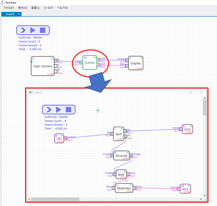
Task: Select the GI0 input node
Action: pos(59,139)
